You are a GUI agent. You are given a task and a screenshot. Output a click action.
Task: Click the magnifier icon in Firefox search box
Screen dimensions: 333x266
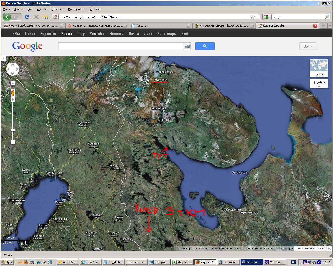[327, 17]
